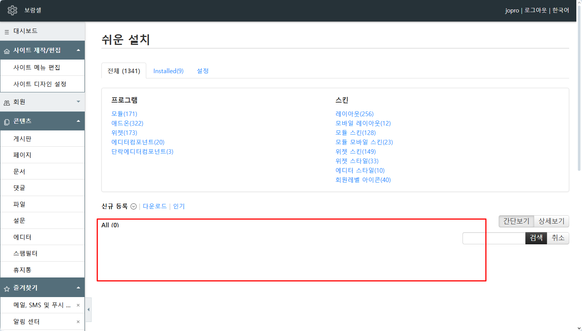
Task: Click the circled arrow next to 신규 등록
Action: click(x=133, y=206)
